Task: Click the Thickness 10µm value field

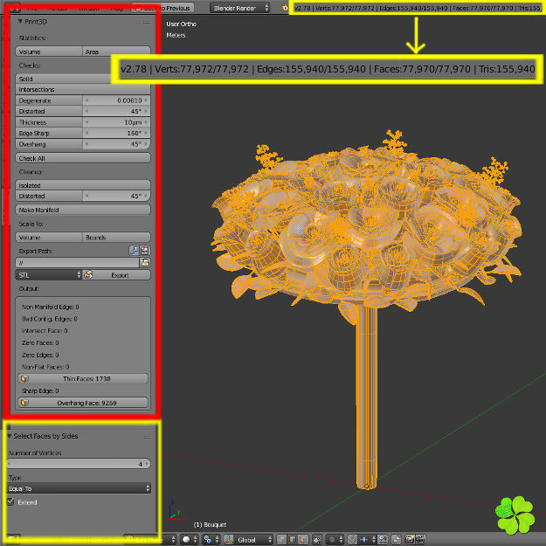Action: click(x=117, y=122)
